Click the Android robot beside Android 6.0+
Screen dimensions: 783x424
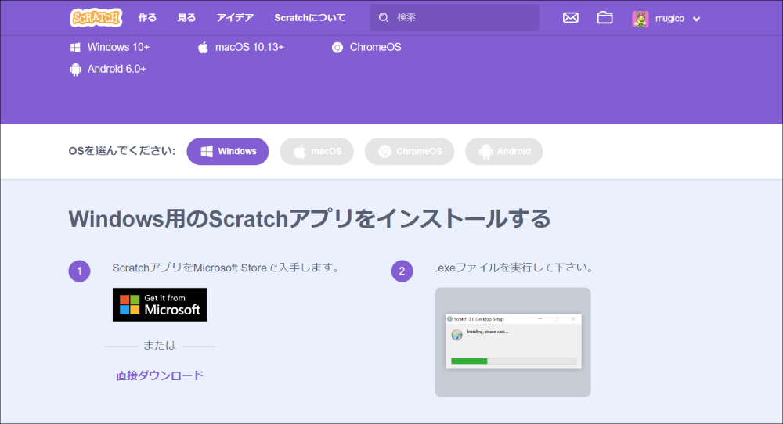(x=75, y=70)
